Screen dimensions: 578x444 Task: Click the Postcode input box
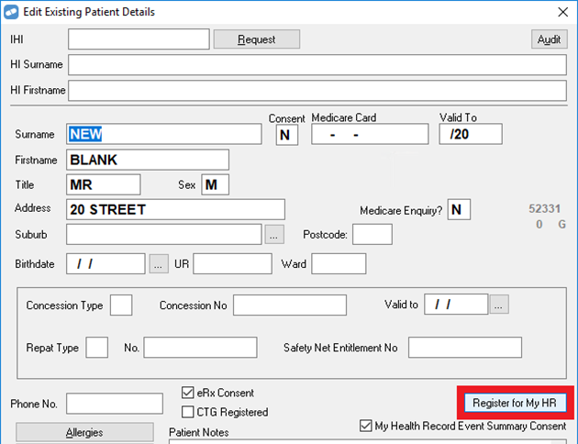click(372, 234)
